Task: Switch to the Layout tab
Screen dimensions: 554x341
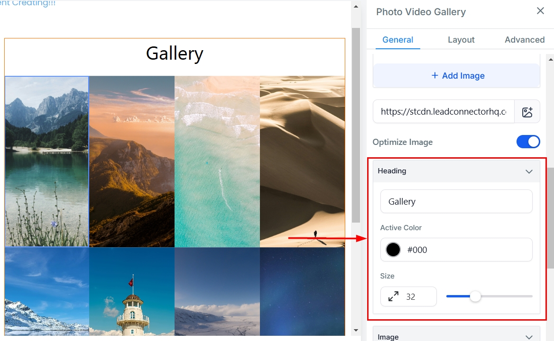Action: click(x=461, y=40)
